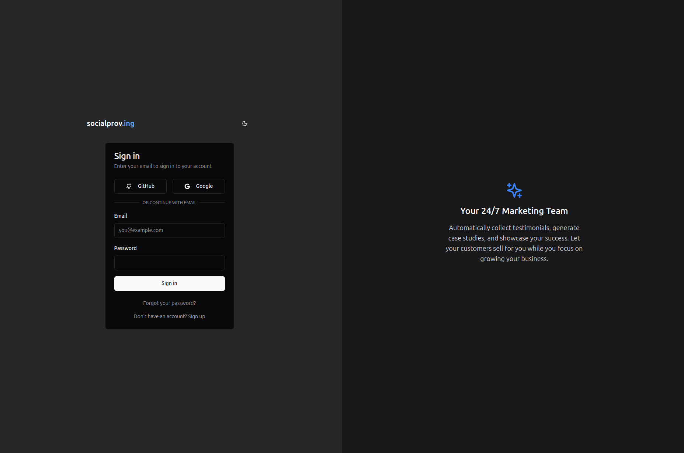Sign in with the GitHub button

tap(140, 186)
